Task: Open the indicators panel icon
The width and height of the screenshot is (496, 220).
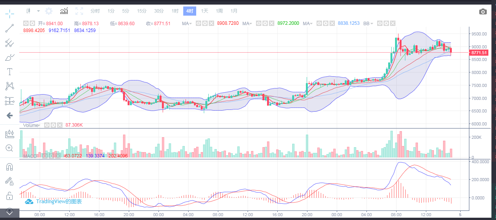Action: click(64, 11)
